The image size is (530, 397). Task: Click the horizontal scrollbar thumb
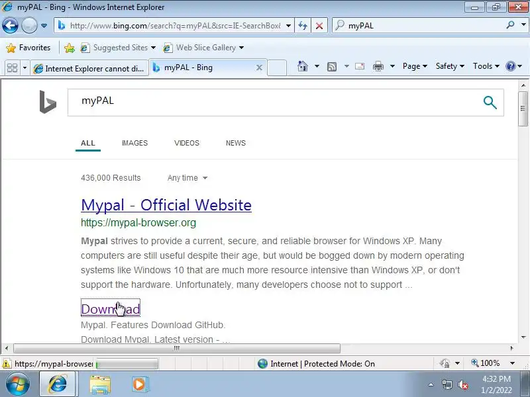click(176, 348)
